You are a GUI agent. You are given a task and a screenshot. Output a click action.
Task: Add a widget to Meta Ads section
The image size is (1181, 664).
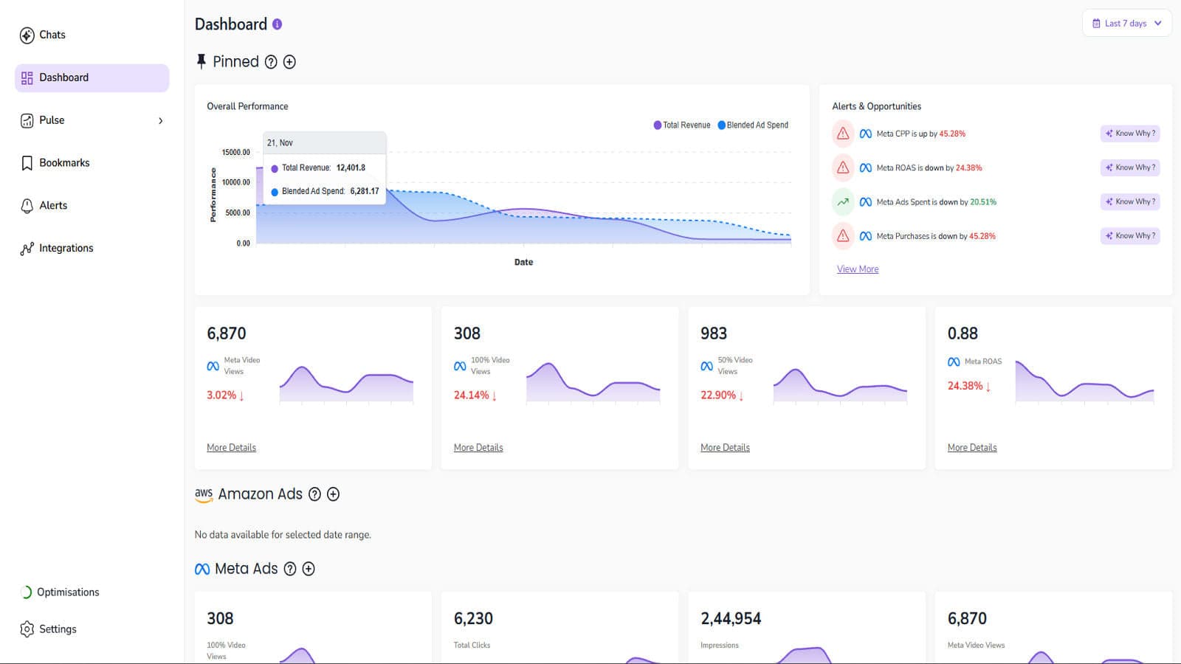pos(309,569)
